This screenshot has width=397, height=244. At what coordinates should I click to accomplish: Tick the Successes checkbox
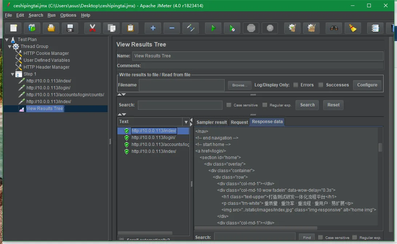pyautogui.click(x=321, y=85)
